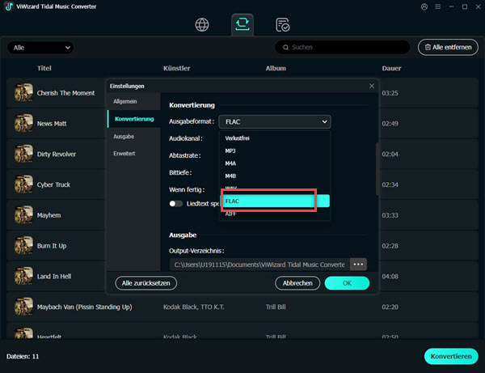Click artist Kodak Black, TTO K.T.
The width and height of the screenshot is (485, 373).
click(x=194, y=307)
